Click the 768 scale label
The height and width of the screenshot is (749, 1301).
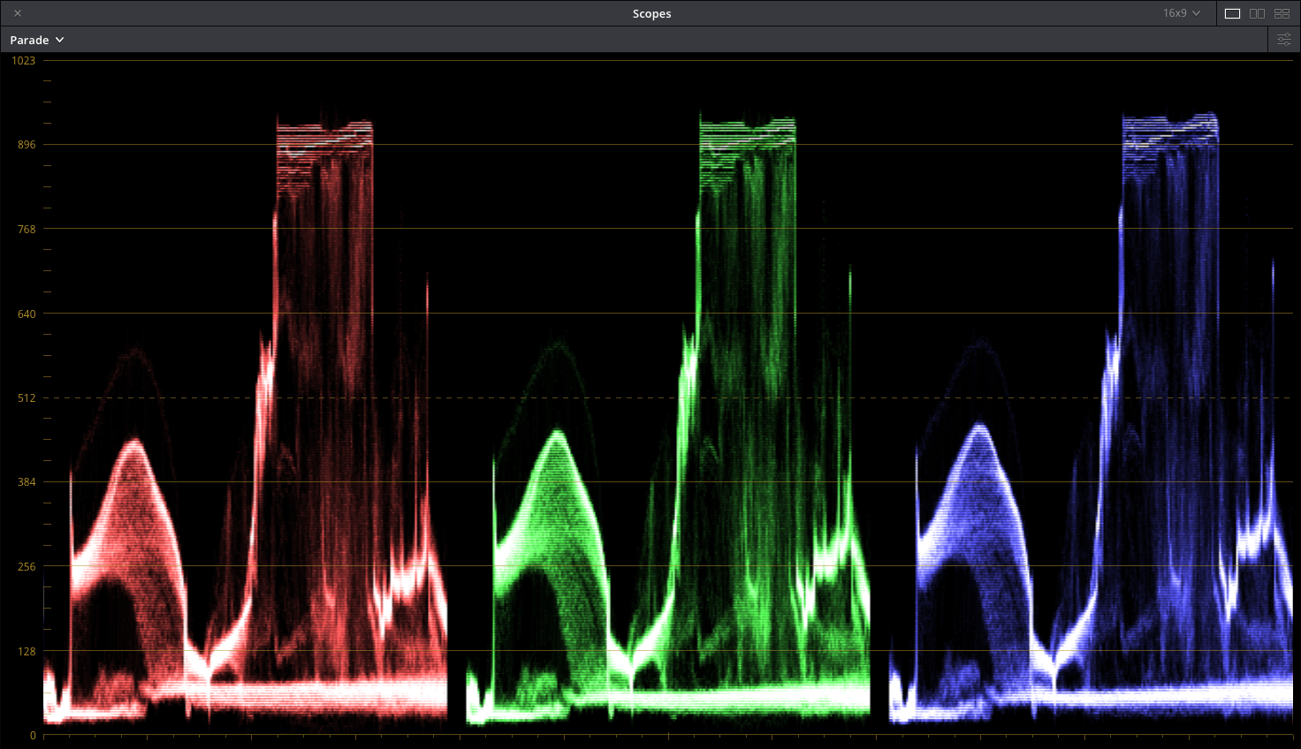[27, 229]
